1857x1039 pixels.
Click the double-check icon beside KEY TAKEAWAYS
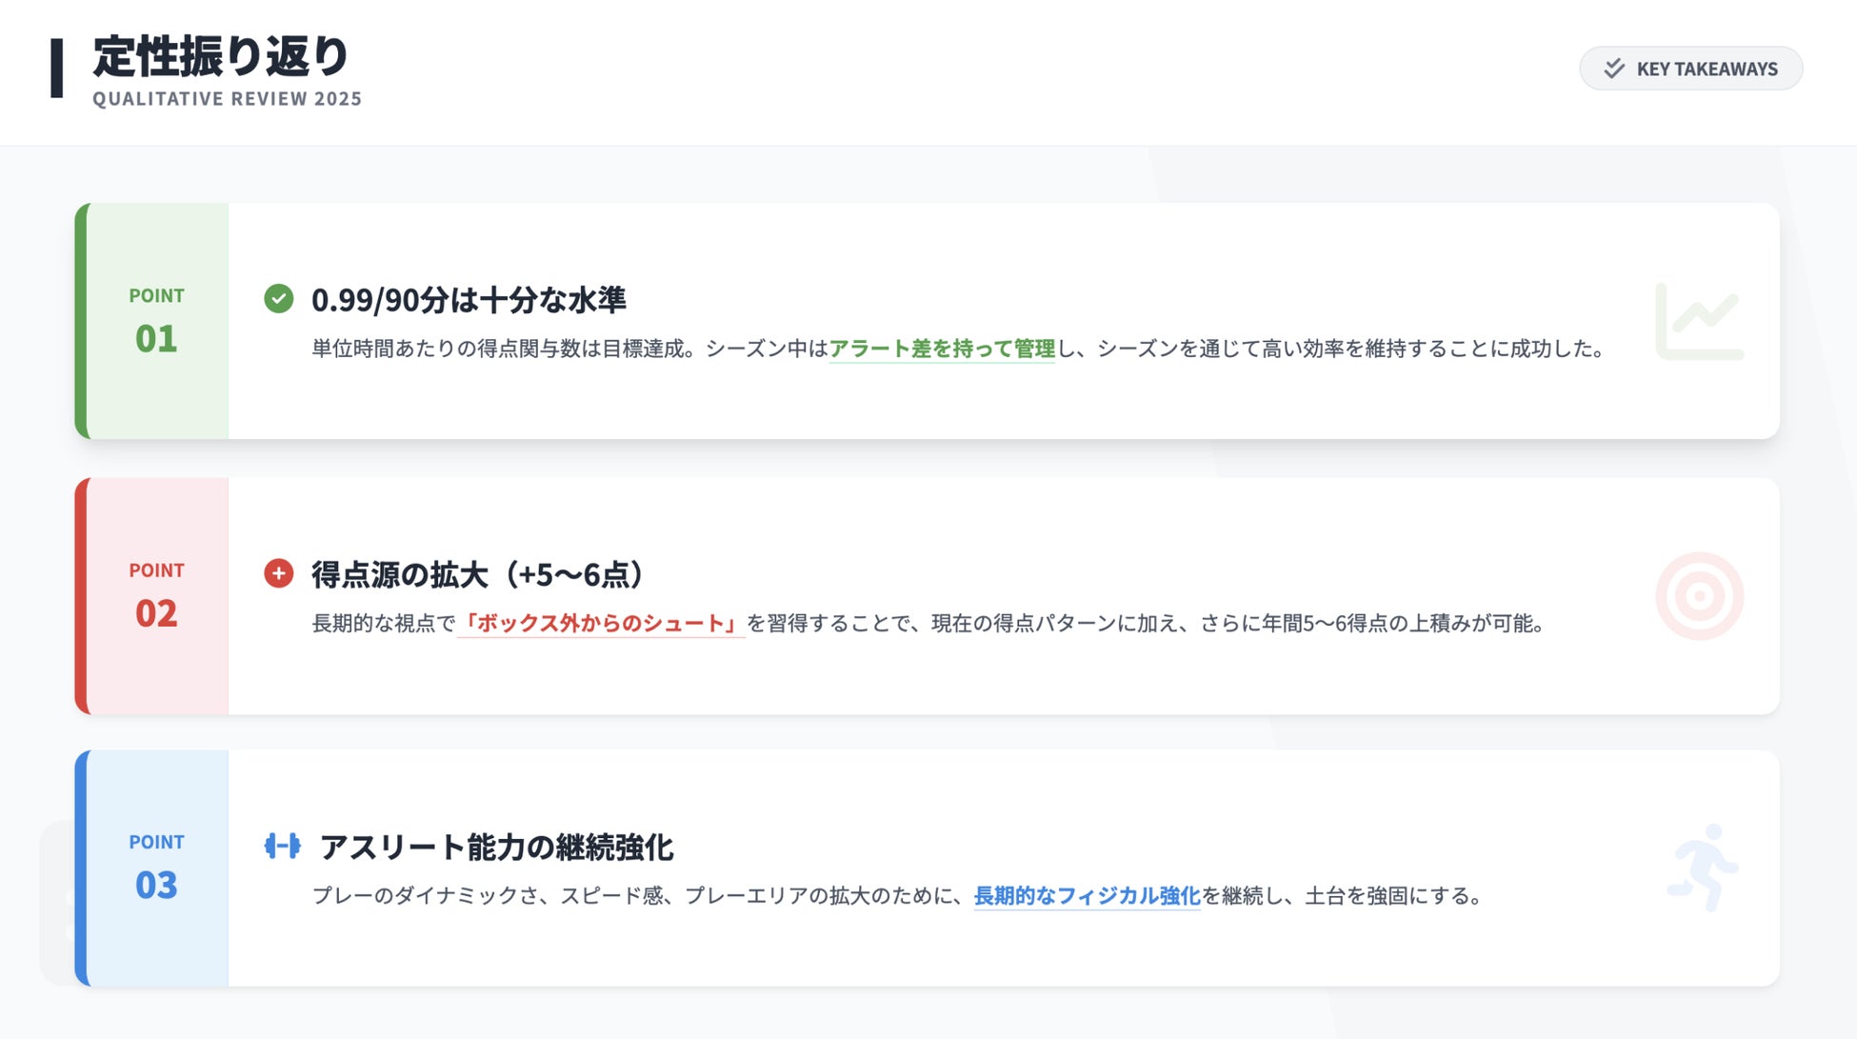[1614, 69]
